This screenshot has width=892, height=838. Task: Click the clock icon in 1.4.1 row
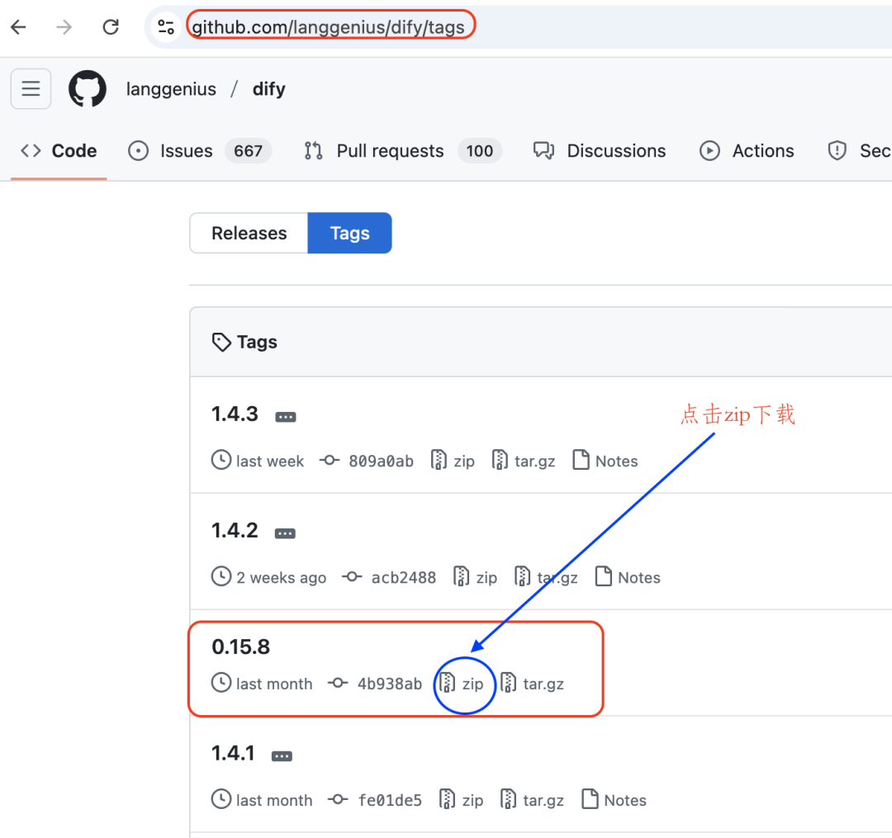(x=221, y=799)
